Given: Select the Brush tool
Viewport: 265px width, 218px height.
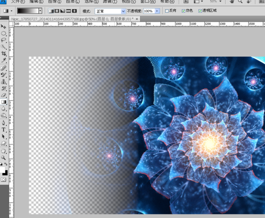Looking at the screenshot, I should coord(4,75).
